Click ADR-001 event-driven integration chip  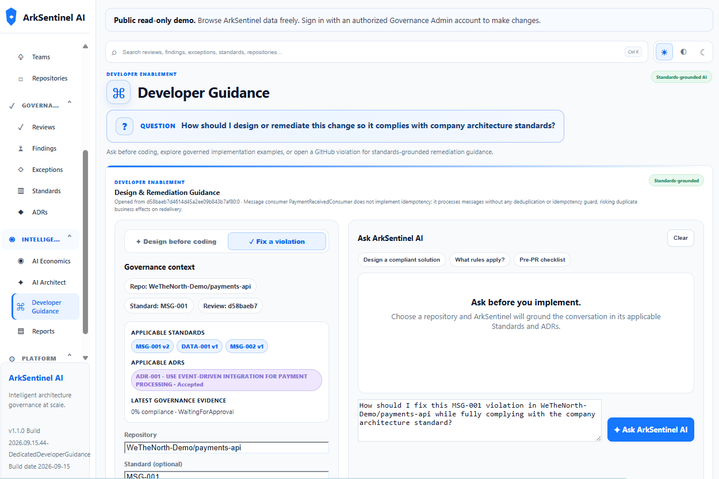tap(227, 380)
